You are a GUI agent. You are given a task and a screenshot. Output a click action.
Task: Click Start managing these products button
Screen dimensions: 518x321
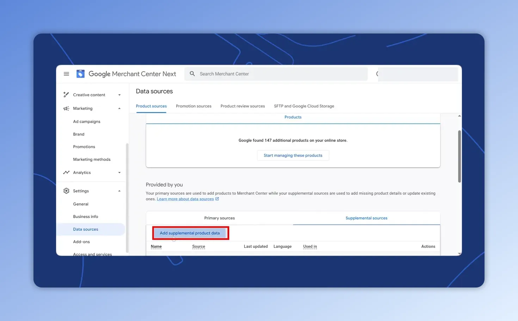click(293, 155)
